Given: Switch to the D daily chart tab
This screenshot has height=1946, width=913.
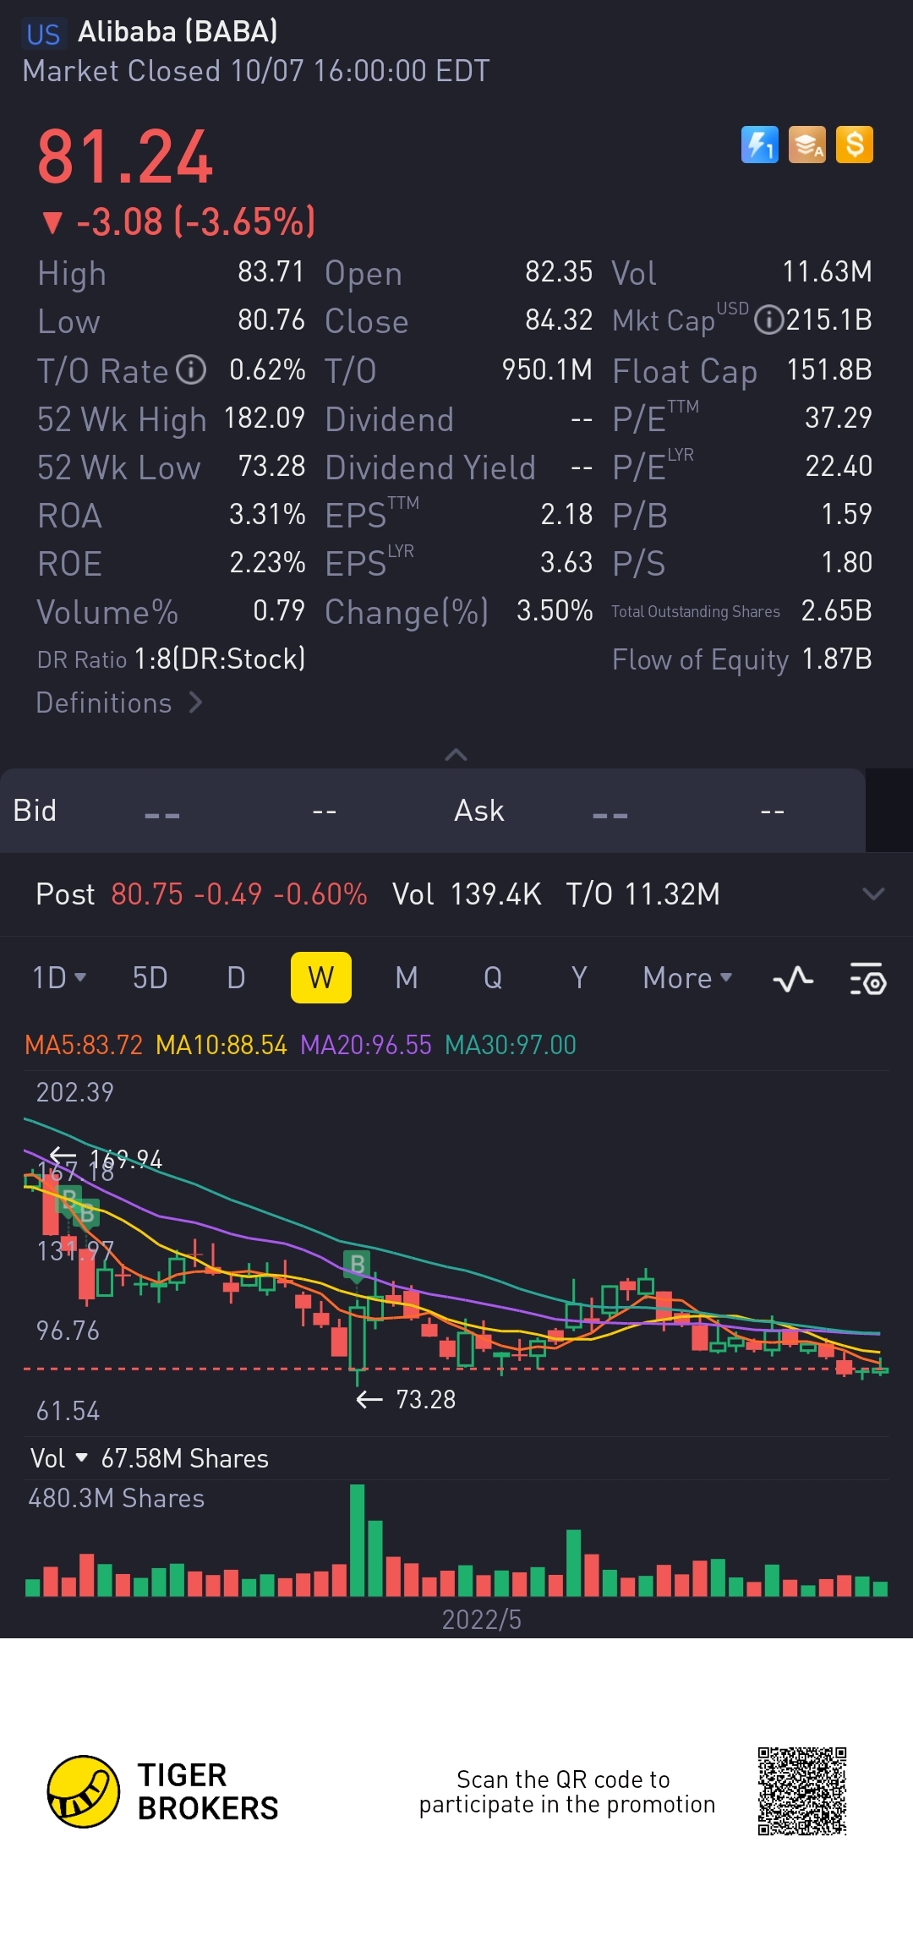Looking at the screenshot, I should (x=236, y=978).
